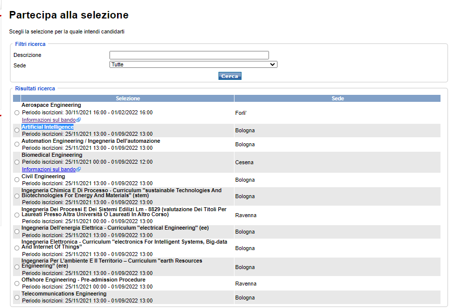Choose the Artificial Intelligence radio option
The image size is (454, 308).
click(17, 130)
